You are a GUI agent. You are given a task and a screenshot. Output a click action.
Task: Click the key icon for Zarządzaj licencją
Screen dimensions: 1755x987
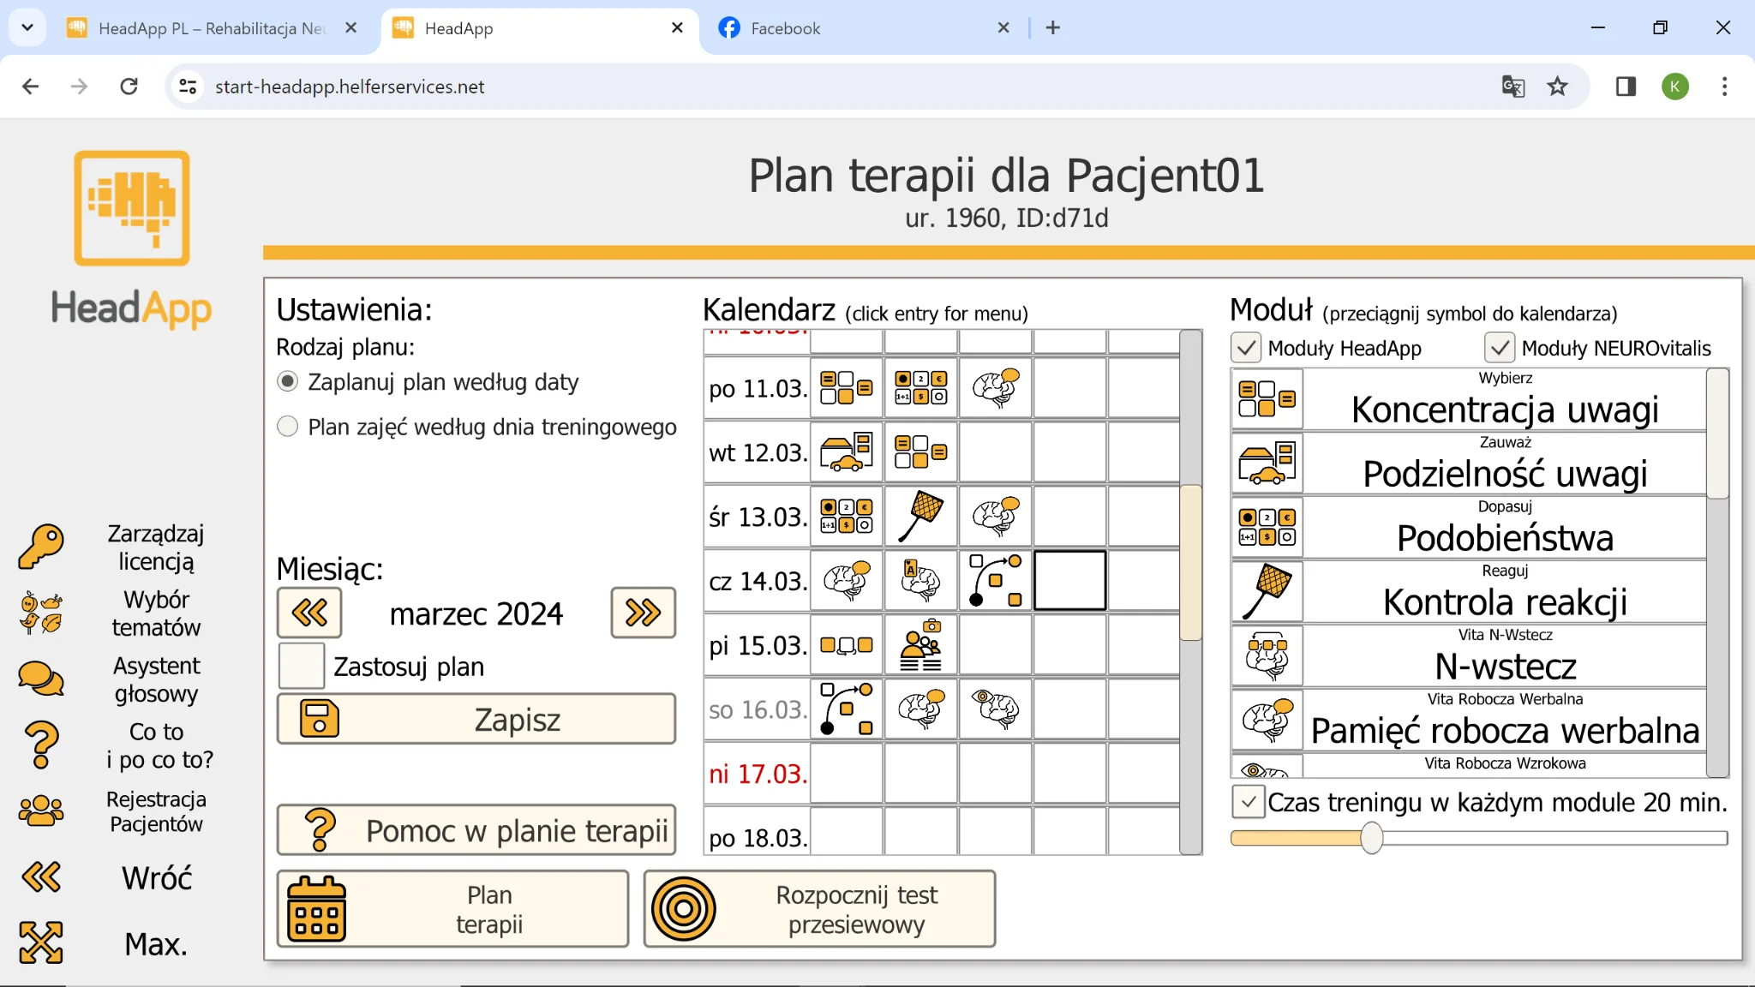[x=41, y=547]
